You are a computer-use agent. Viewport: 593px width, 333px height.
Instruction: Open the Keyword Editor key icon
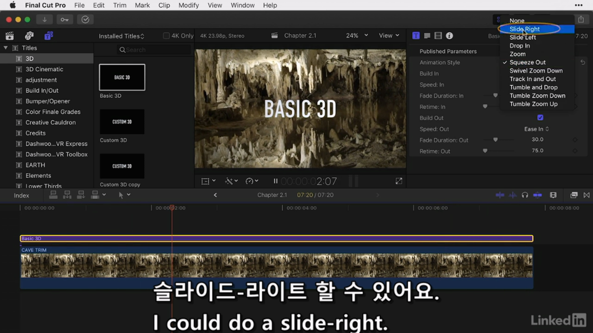[64, 19]
